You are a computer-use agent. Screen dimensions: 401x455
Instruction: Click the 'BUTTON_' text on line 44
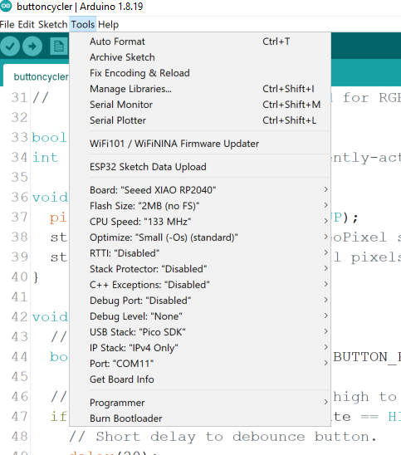pyautogui.click(x=367, y=357)
